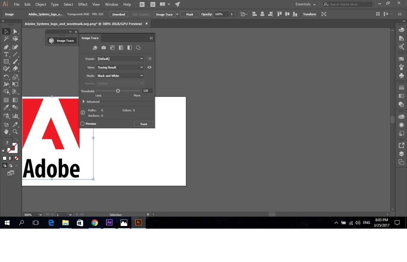
Task: Select the Zoom tool
Action: point(15,132)
